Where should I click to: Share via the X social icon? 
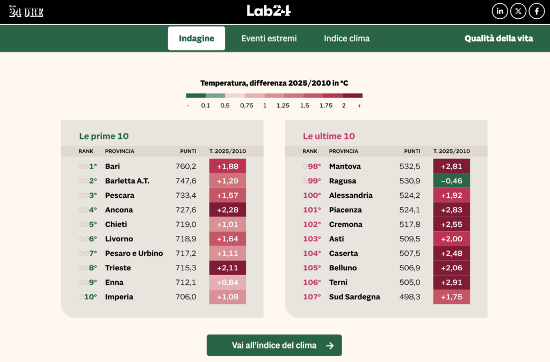(x=518, y=11)
